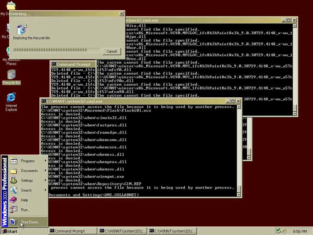
Task: Click the 'Emptying the Recycle Bin' label
Action: click(x=31, y=38)
